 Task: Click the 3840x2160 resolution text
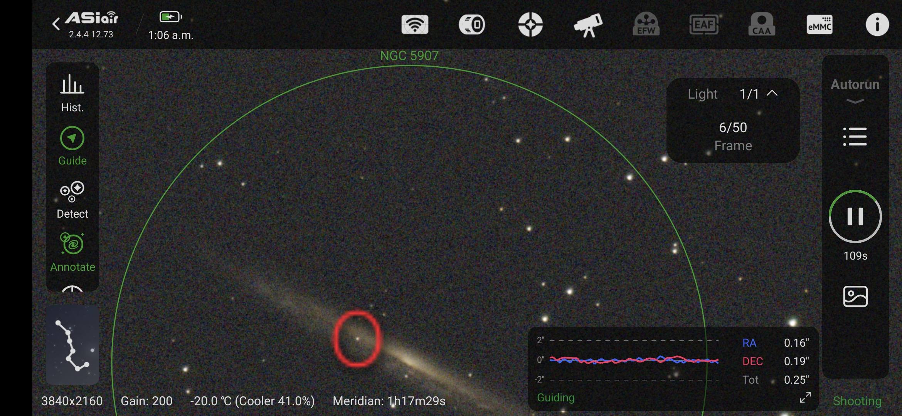coord(72,401)
